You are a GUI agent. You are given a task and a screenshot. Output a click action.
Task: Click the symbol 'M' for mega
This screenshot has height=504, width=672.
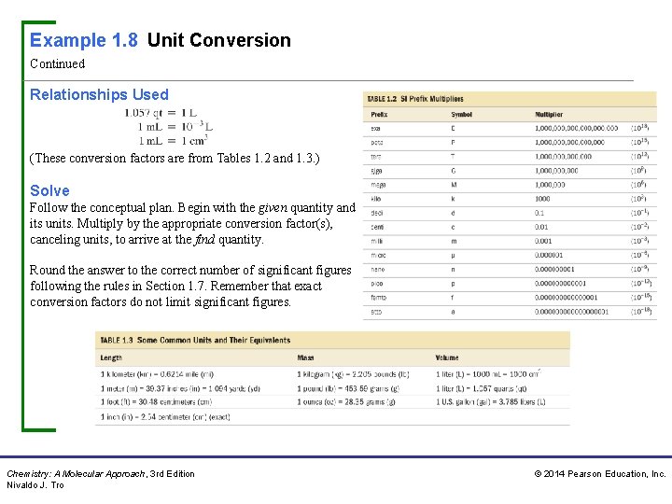click(x=454, y=185)
